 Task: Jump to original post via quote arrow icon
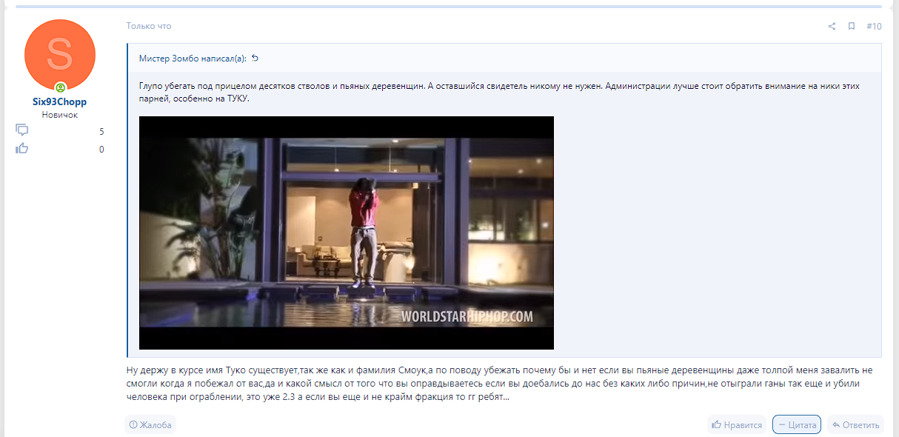[255, 59]
